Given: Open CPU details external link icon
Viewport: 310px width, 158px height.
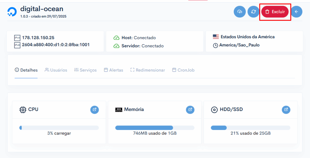Looking at the screenshot, I should tap(94, 109).
